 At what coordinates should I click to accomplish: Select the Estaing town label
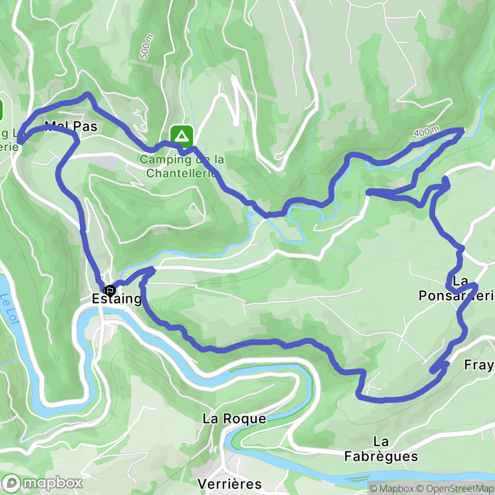[x=116, y=299]
